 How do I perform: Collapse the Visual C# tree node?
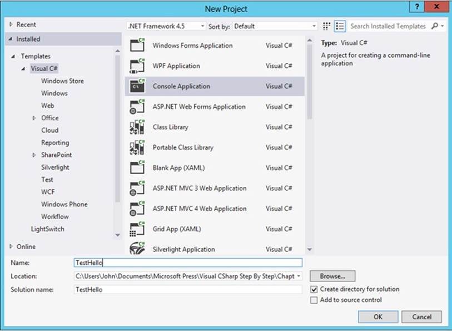[23, 68]
